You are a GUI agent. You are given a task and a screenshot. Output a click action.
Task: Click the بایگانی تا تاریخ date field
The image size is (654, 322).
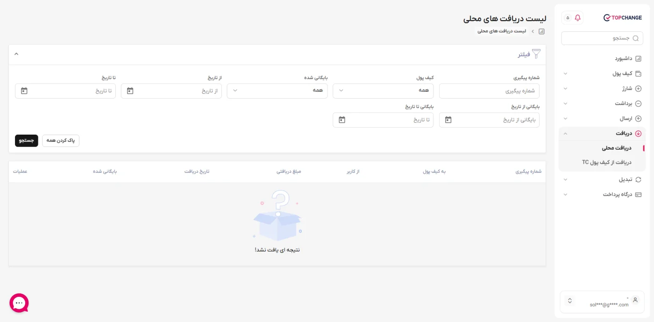(383, 120)
